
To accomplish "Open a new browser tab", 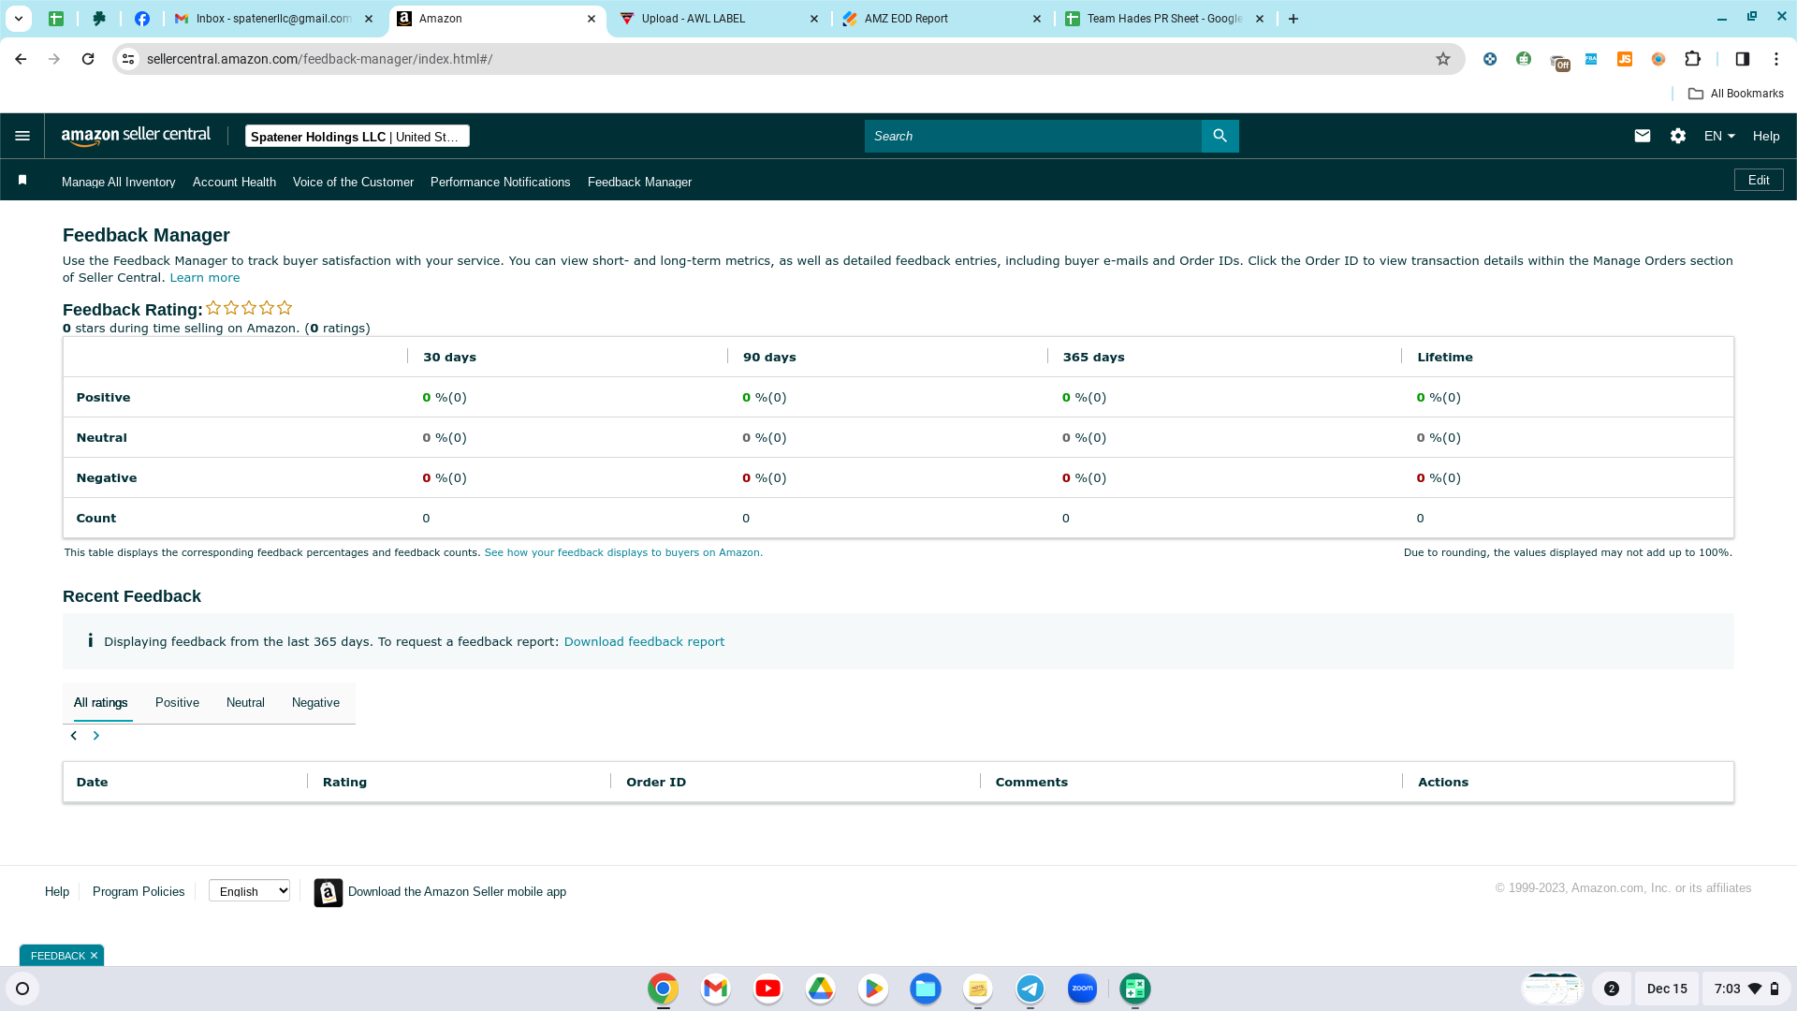I will click(1293, 19).
